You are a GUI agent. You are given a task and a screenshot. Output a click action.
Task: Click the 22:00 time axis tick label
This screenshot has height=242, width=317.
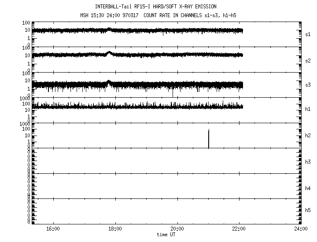[x=239, y=229]
